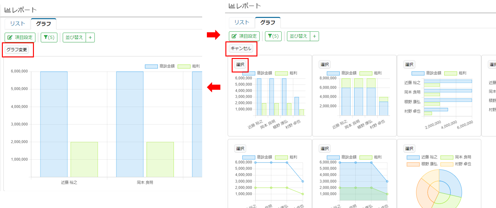Click 8,000,000 axis value in stacked bar thumbnail
Viewport: 496px width, 208px height.
point(328,78)
